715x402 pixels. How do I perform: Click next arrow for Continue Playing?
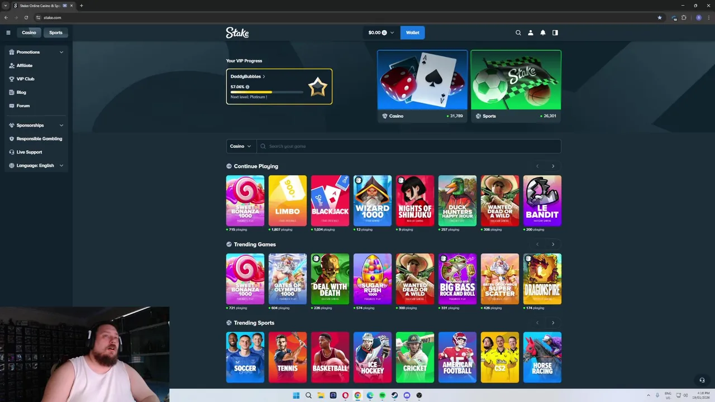point(553,166)
